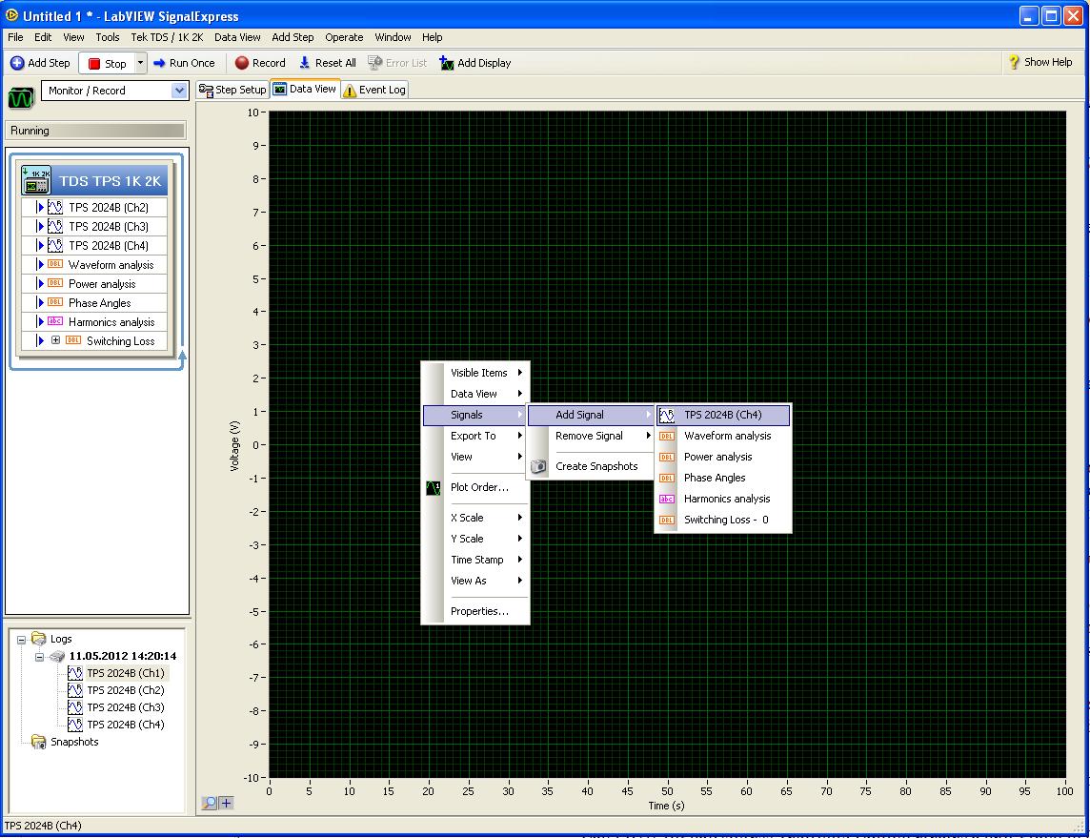Image resolution: width=1090 pixels, height=838 pixels.
Task: Click the Plot Order icon in context menu
Action: coord(434,488)
